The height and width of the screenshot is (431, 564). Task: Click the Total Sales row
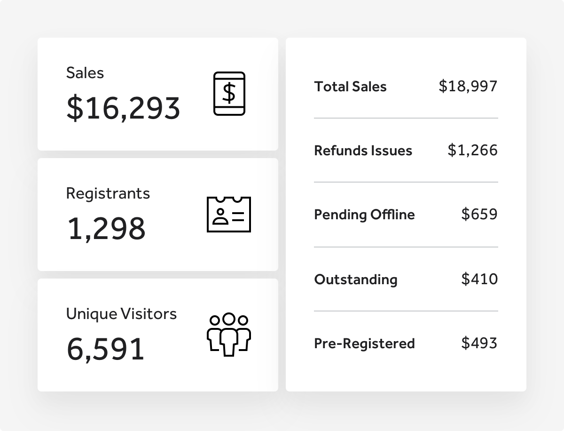(x=406, y=87)
